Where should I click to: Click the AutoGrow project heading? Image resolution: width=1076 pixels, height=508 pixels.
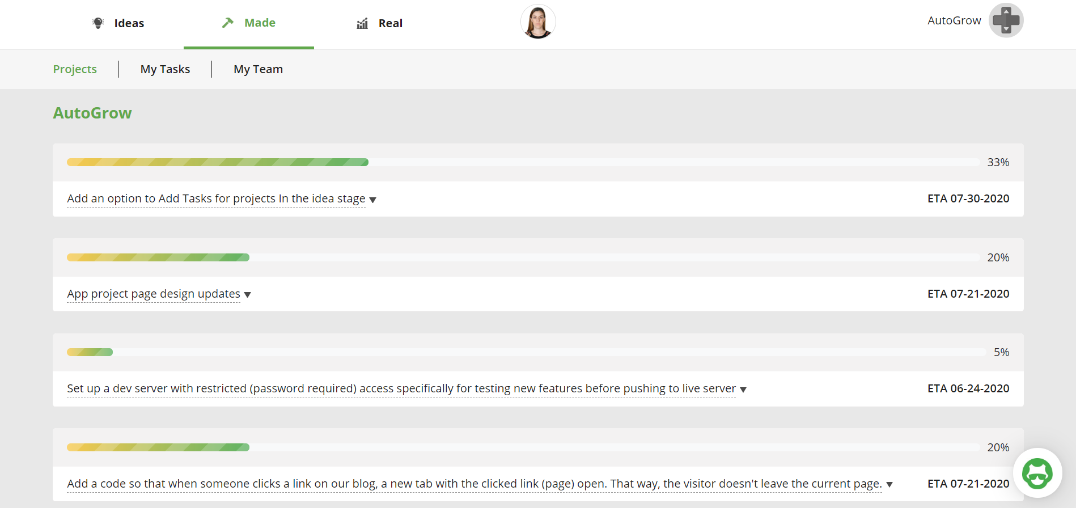click(x=92, y=113)
